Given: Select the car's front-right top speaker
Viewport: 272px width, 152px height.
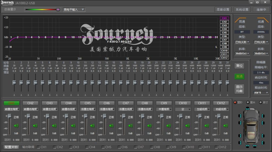Looking at the screenshot, I should click(x=263, y=116).
